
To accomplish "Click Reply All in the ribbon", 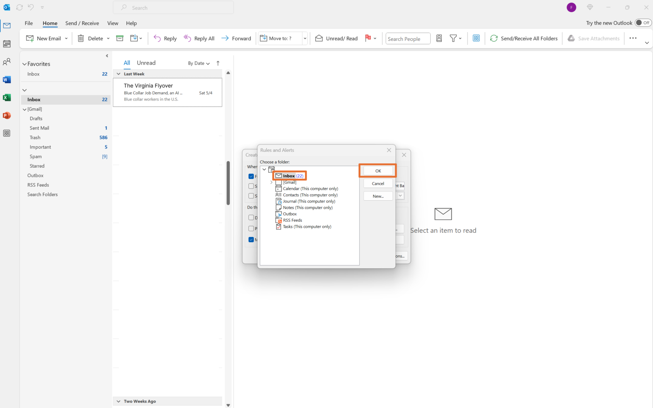I will (199, 38).
